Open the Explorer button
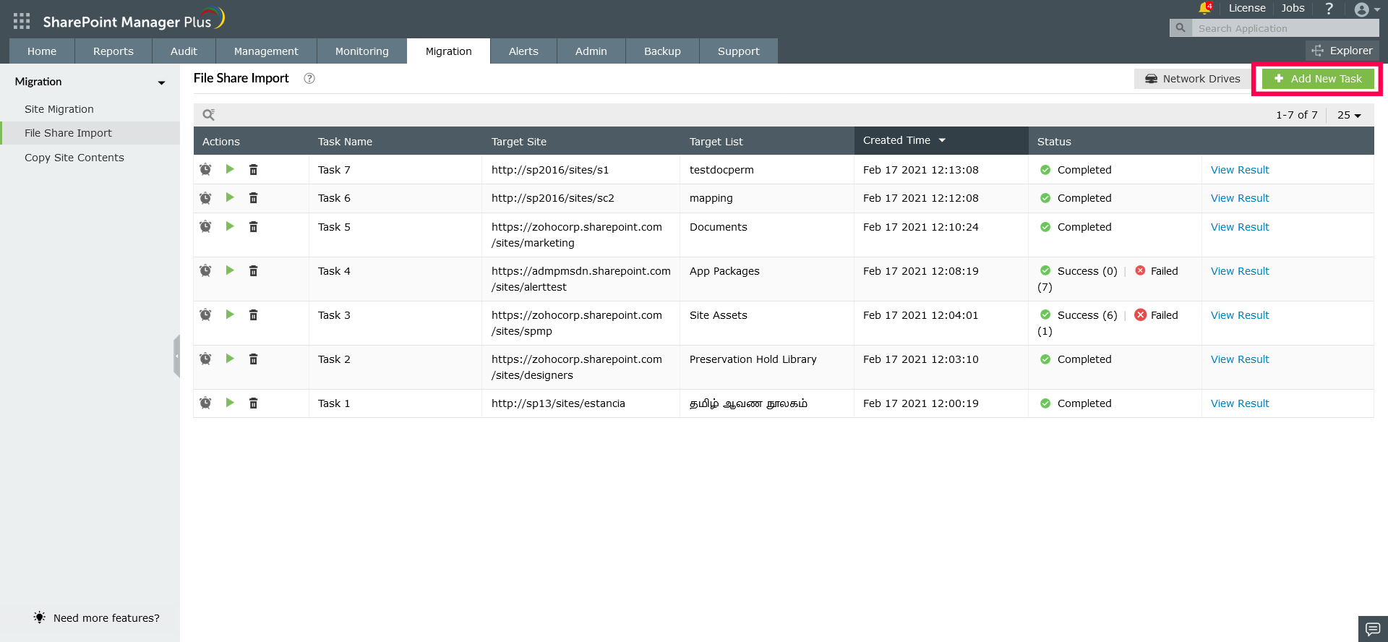This screenshot has width=1388, height=642. 1342,51
